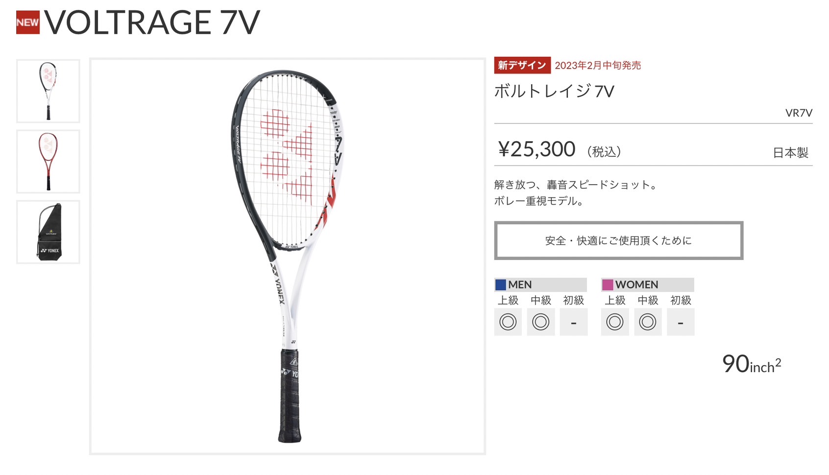Click the main racket product image
Image resolution: width=829 pixels, height=475 pixels.
(x=288, y=257)
